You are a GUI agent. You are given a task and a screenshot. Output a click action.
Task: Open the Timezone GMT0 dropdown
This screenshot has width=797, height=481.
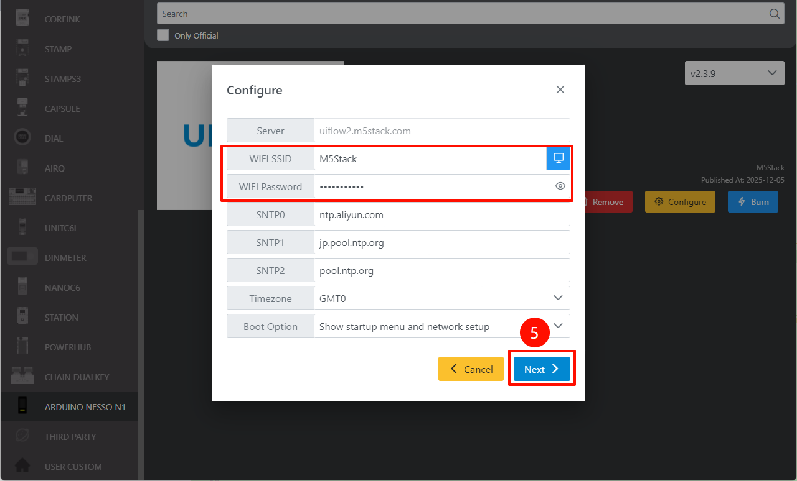(441, 298)
